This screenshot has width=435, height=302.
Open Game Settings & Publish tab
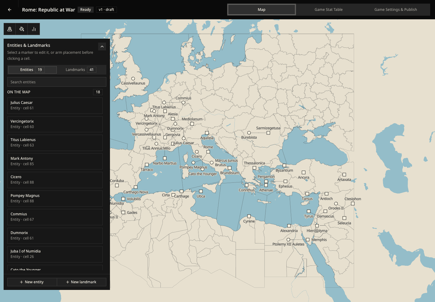point(396,10)
